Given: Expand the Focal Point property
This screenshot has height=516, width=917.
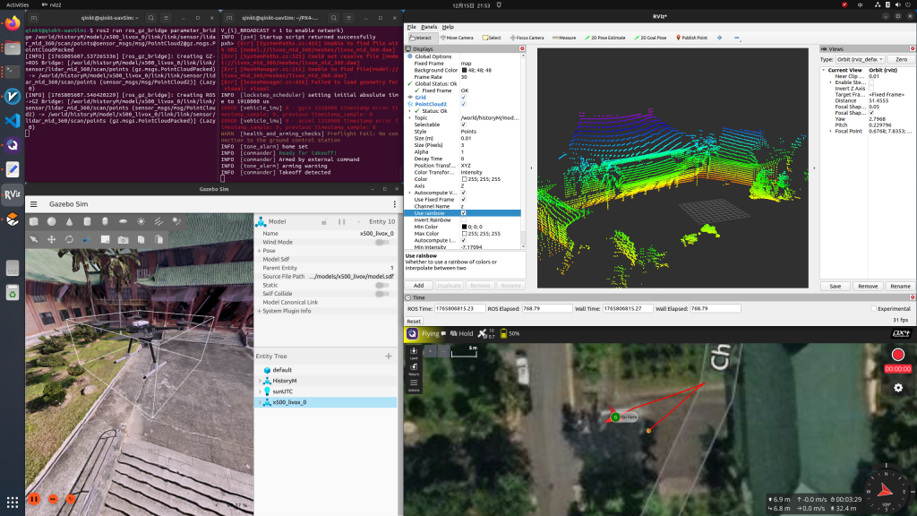Looking at the screenshot, I should [x=831, y=131].
